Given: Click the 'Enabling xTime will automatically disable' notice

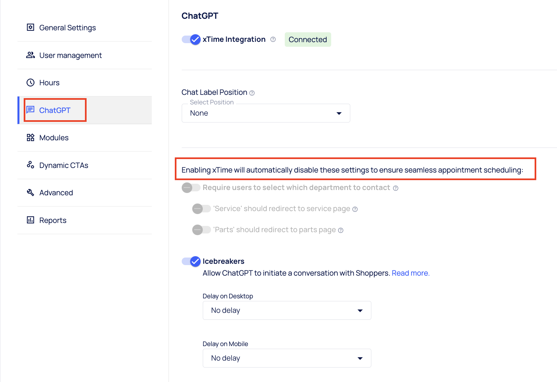Looking at the screenshot, I should click(x=352, y=170).
